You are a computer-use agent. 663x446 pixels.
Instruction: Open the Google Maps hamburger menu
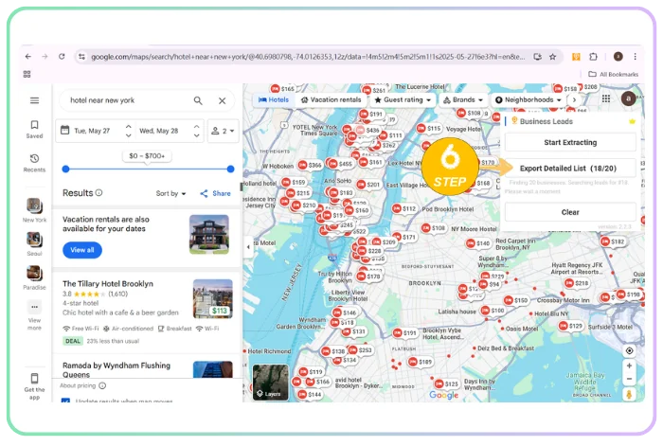point(35,100)
